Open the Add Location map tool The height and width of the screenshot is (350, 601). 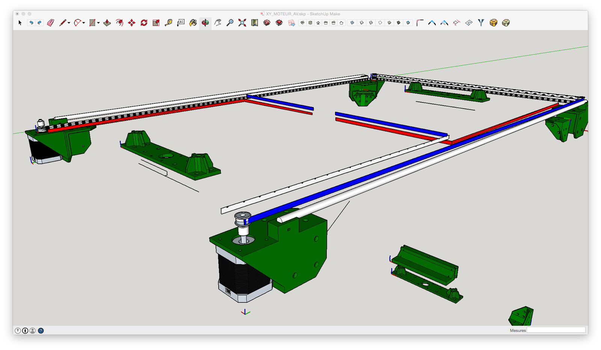[255, 23]
